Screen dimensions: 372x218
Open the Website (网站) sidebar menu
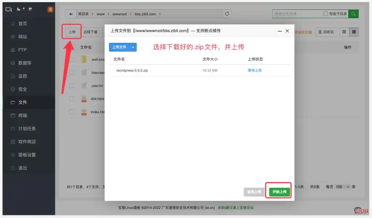(23, 37)
